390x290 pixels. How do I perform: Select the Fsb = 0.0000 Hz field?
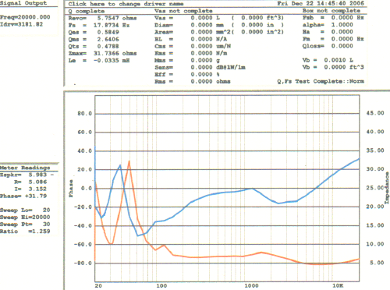333,18
